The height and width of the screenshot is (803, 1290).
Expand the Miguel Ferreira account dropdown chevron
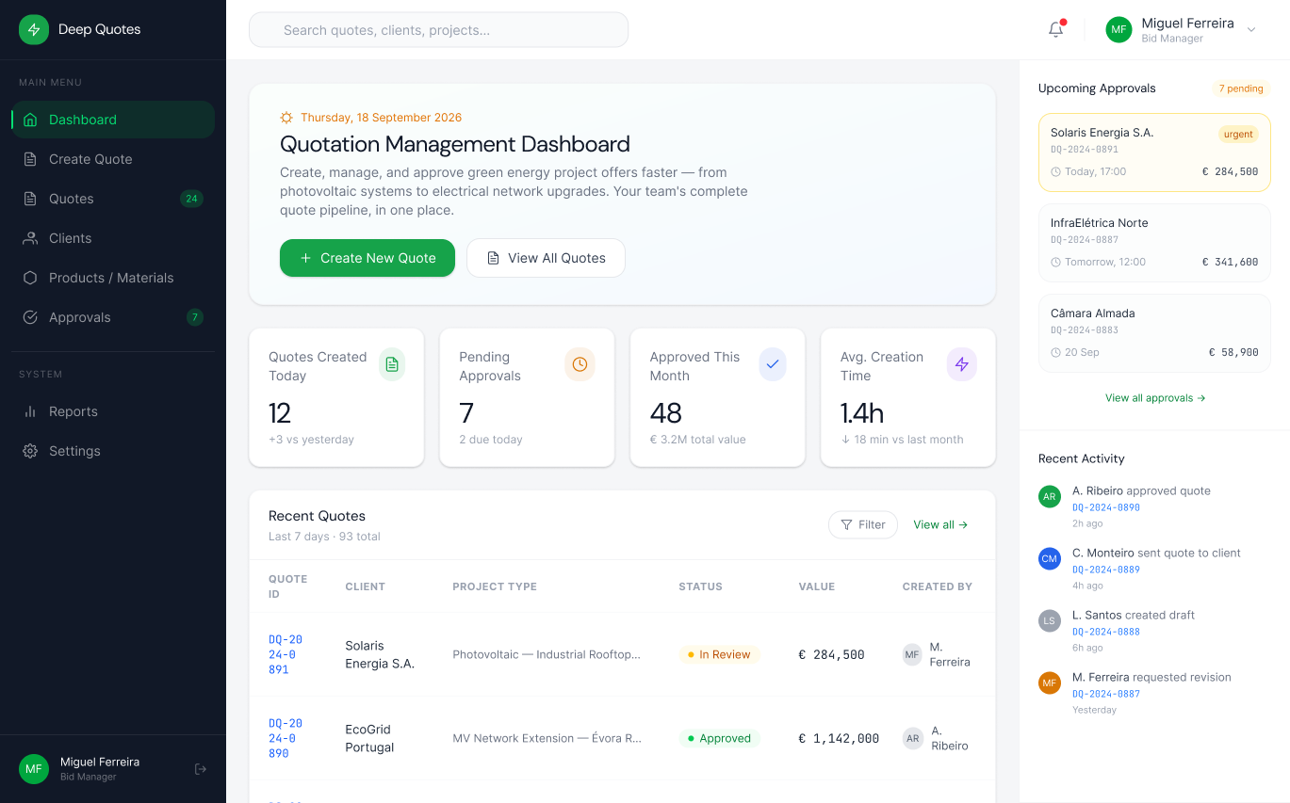click(x=1251, y=30)
